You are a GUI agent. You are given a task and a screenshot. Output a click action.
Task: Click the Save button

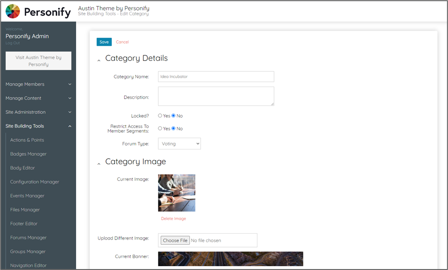click(104, 42)
